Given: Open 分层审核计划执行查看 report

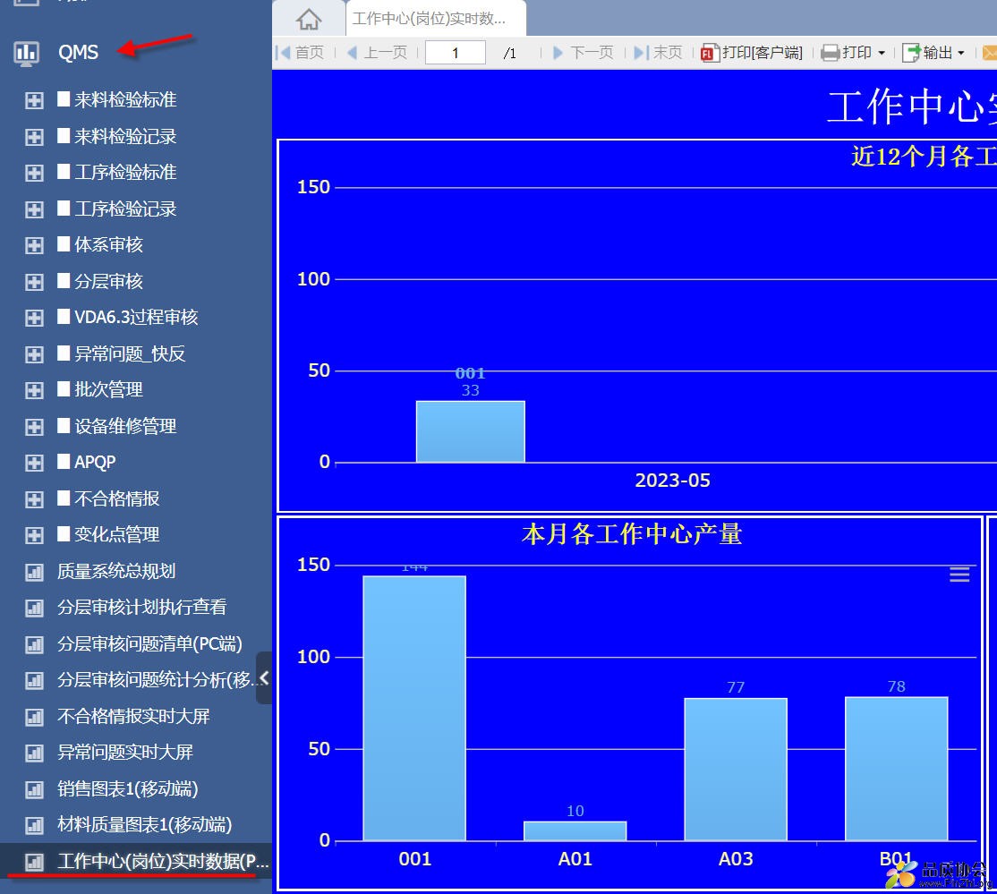Looking at the screenshot, I should pyautogui.click(x=141, y=608).
